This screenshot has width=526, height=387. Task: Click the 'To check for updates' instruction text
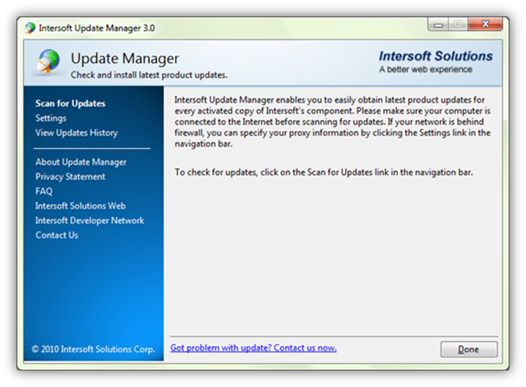[324, 172]
